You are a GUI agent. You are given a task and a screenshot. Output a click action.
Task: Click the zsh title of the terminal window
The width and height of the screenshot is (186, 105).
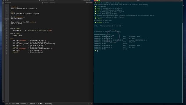point(138,1)
